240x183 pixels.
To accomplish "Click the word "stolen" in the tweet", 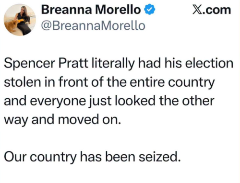I will point(22,82).
